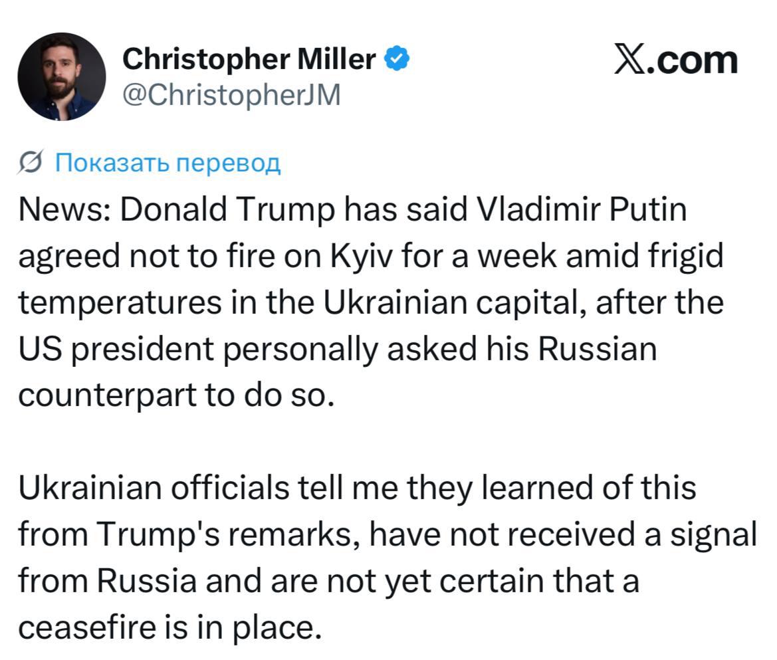Click the closing text "ceasefire is in place."

169,625
